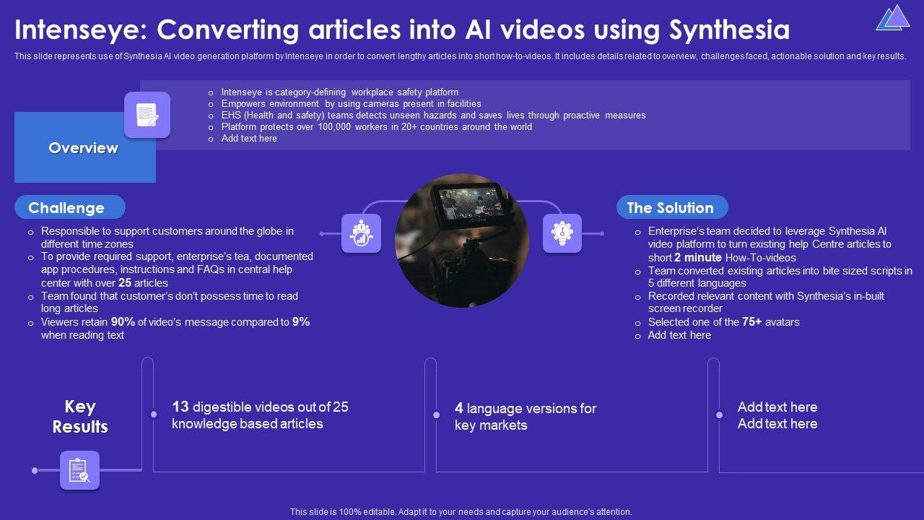Select "4 language versions for key markets" result
This screenshot has height=520, width=924.
click(526, 417)
